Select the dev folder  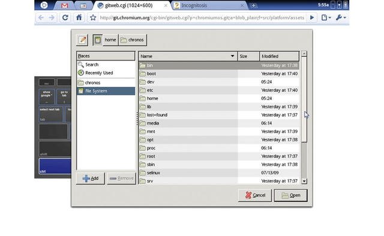[219, 82]
